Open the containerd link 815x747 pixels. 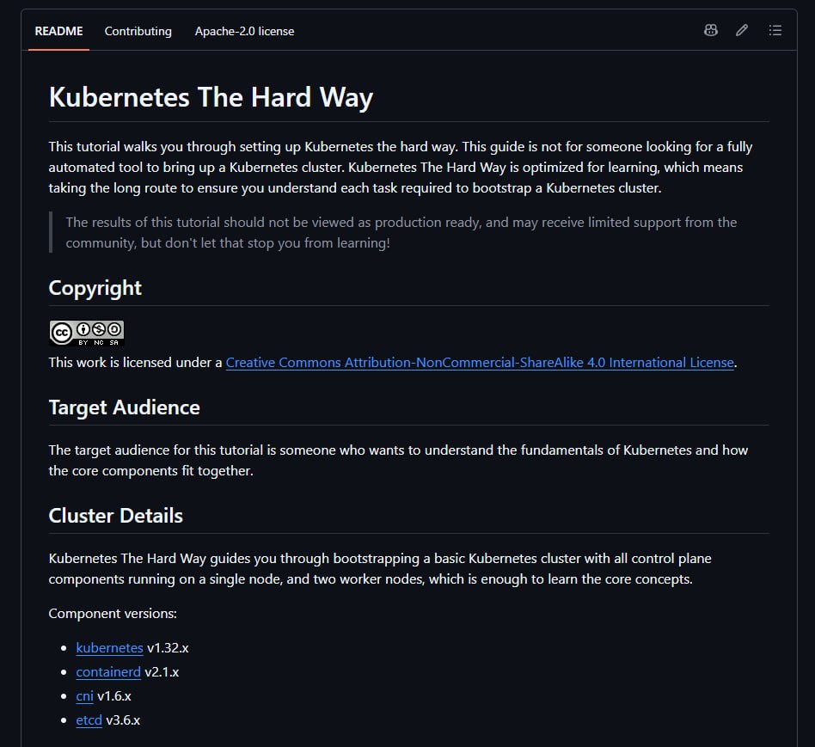point(108,671)
